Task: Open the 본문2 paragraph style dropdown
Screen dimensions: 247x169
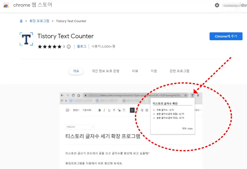Action: click(76, 110)
